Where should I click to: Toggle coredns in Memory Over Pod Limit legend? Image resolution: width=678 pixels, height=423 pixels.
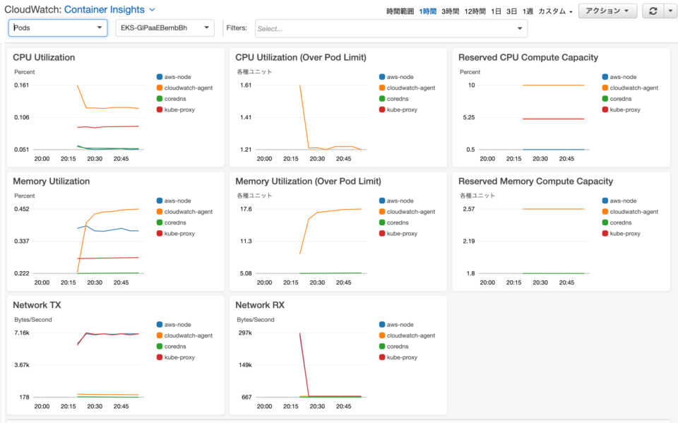coord(393,222)
